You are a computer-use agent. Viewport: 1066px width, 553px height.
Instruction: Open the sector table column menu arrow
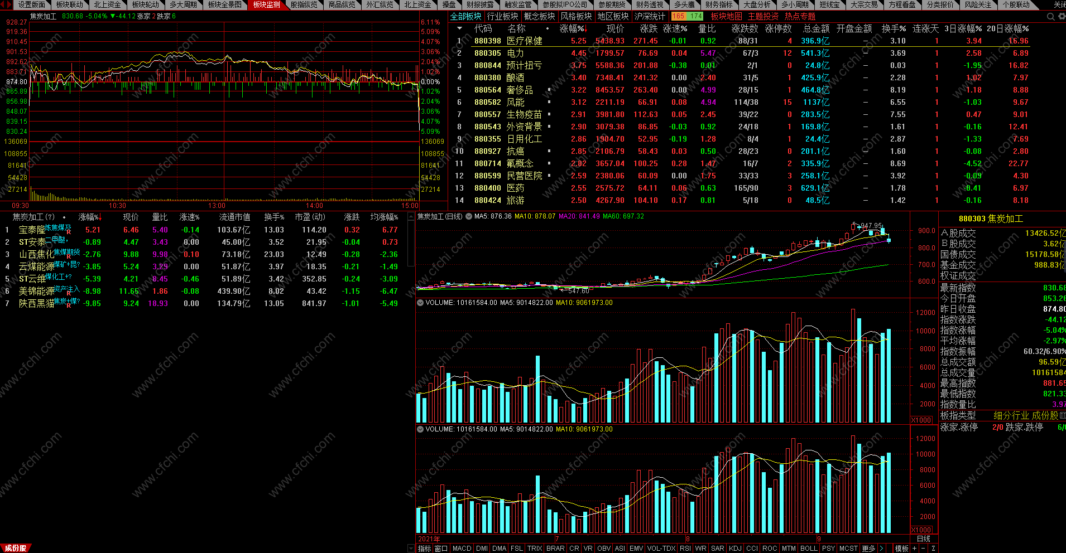tap(459, 28)
